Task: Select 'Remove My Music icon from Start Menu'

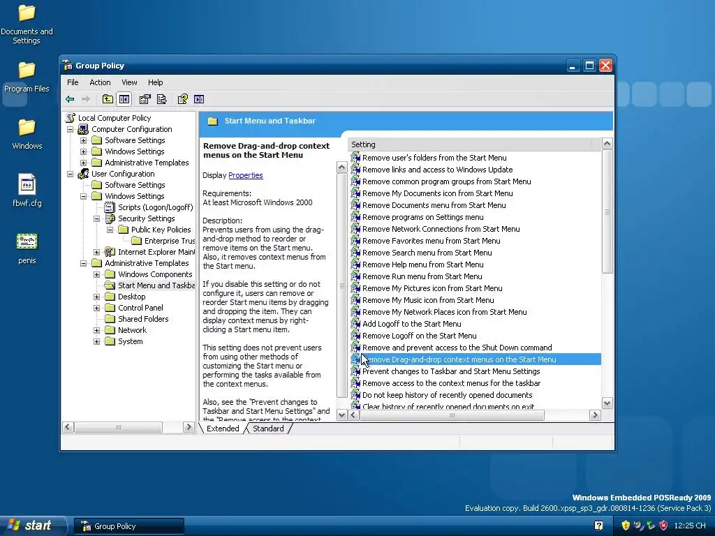Action: point(428,300)
